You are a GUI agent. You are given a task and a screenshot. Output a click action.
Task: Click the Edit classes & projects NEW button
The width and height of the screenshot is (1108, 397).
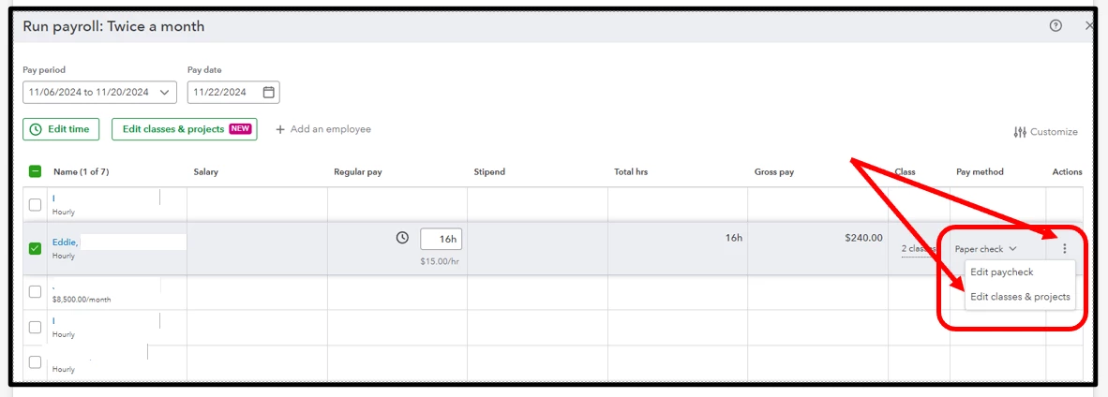click(185, 129)
